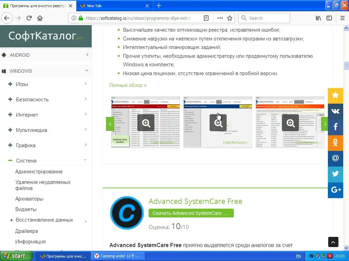This screenshot has width=349, height=261.
Task: Open Администрирование subcategory
Action: coord(39,172)
